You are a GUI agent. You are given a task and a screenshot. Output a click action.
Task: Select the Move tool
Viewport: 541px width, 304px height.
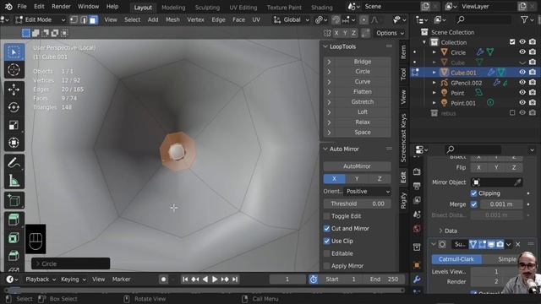[14, 90]
